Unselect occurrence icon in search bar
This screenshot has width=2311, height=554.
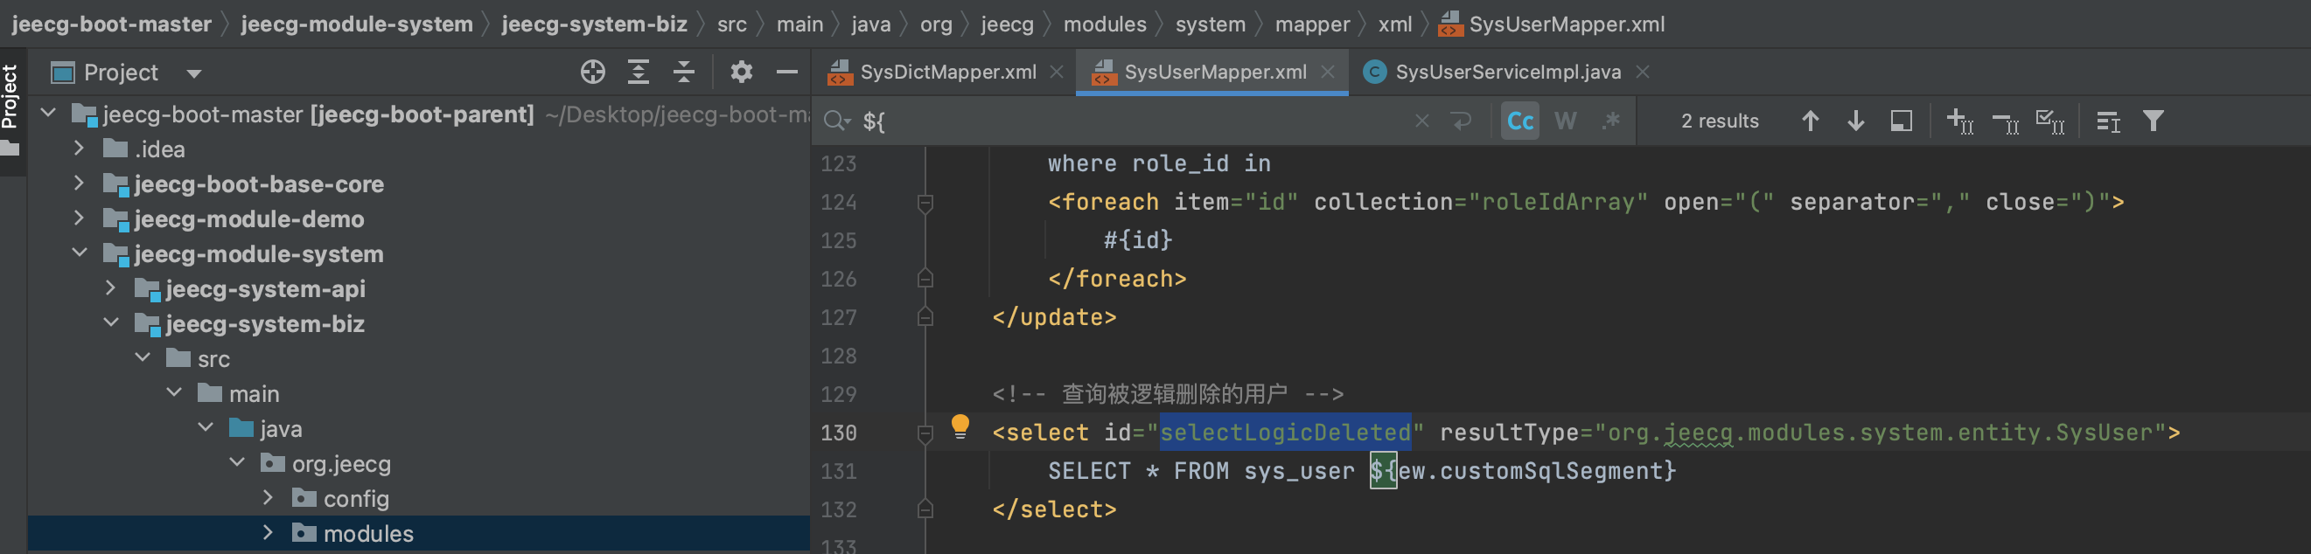(2005, 121)
